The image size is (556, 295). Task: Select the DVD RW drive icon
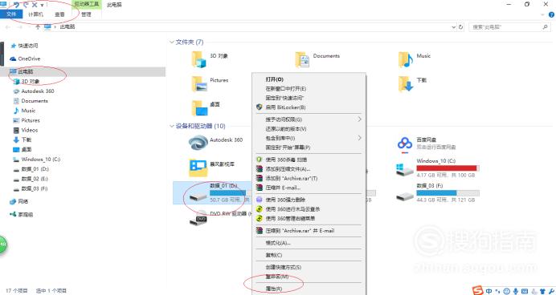[x=198, y=217]
